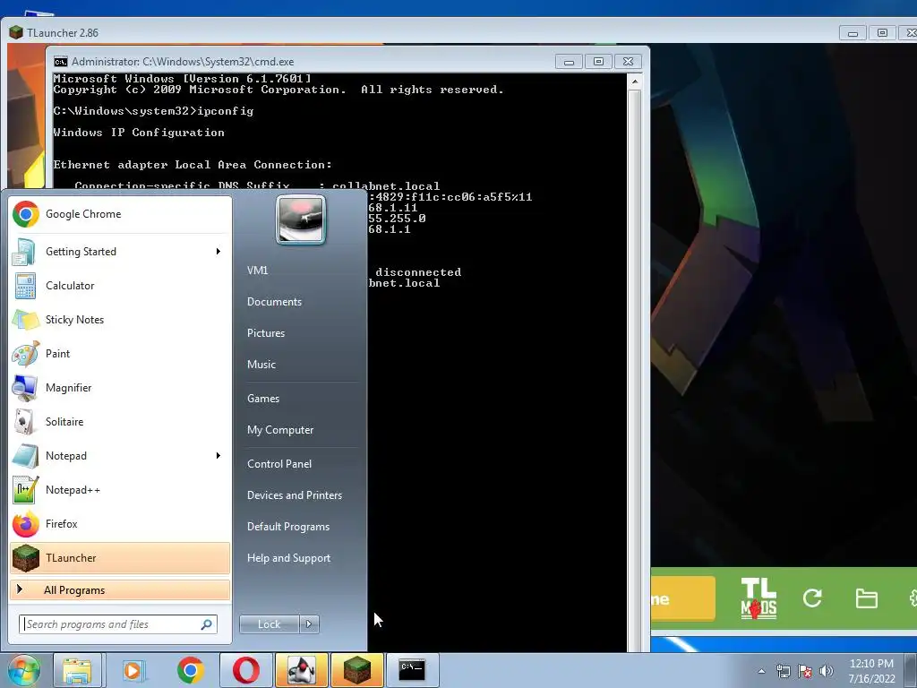This screenshot has width=917, height=688.
Task: Open TL MODS in TLauncher
Action: coord(758,598)
